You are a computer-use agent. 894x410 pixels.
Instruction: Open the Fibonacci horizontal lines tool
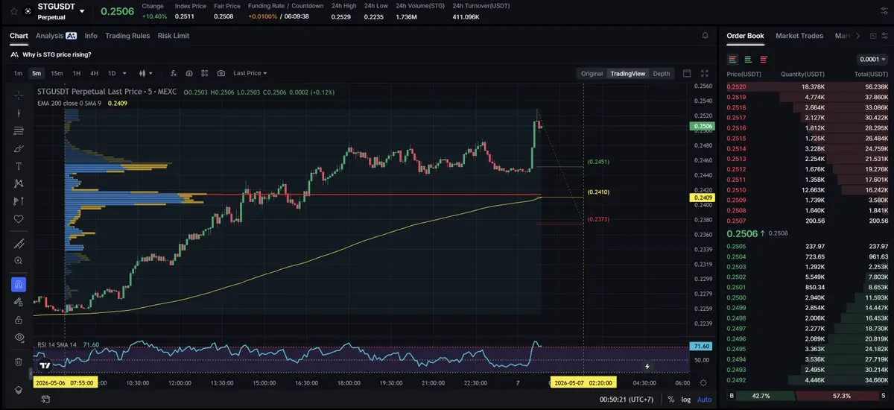tap(19, 130)
